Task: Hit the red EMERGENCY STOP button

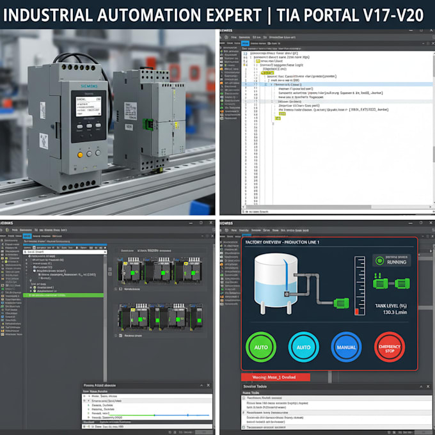Action: point(390,347)
